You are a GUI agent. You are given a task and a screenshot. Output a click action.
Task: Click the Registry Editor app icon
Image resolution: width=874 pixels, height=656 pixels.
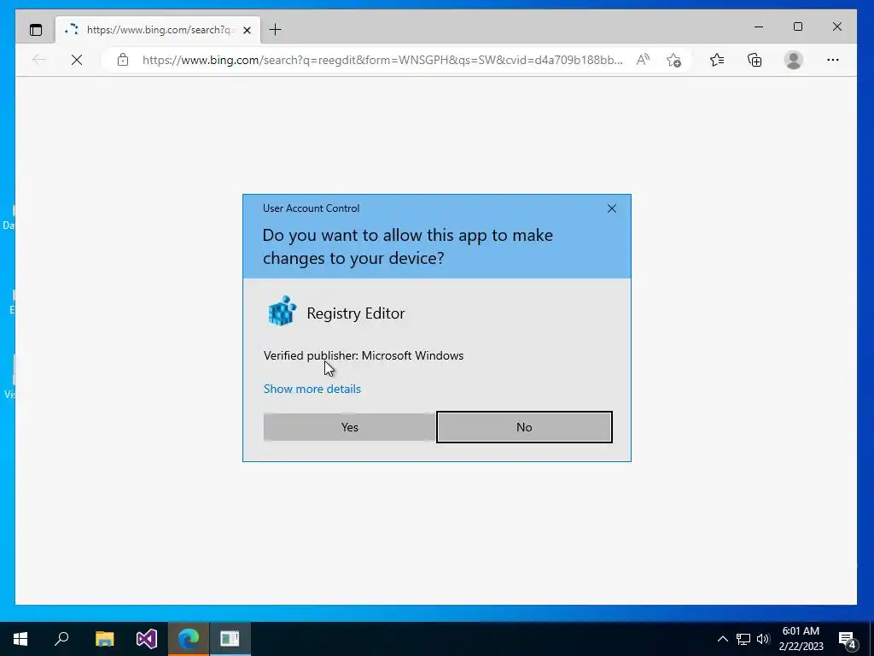(282, 311)
